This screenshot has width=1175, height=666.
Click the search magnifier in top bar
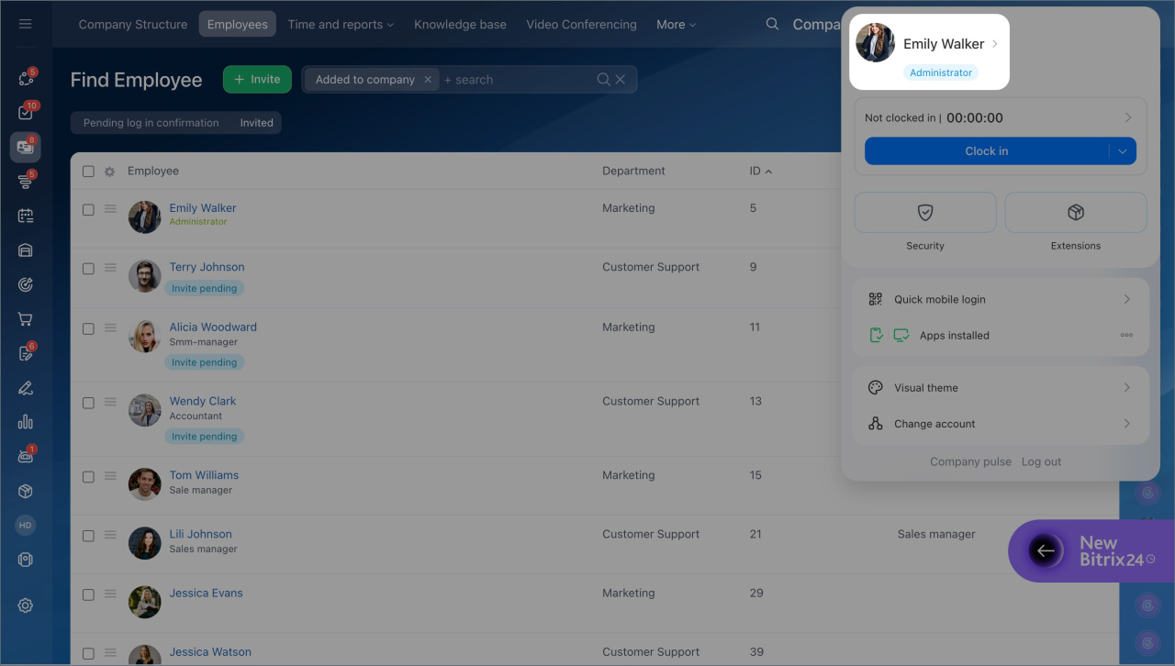(x=772, y=24)
